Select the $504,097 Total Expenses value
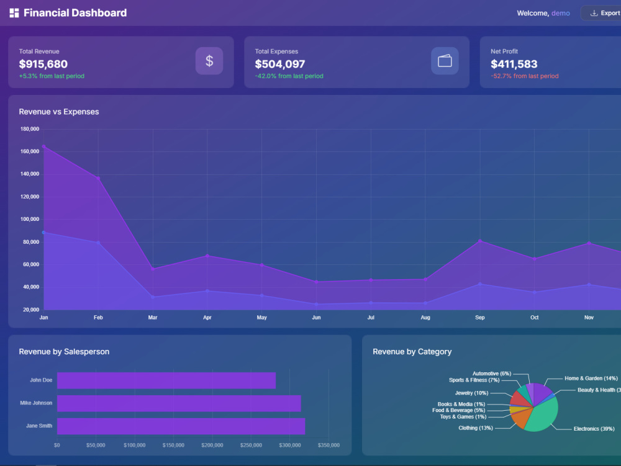Image resolution: width=621 pixels, height=466 pixels. pyautogui.click(x=279, y=64)
